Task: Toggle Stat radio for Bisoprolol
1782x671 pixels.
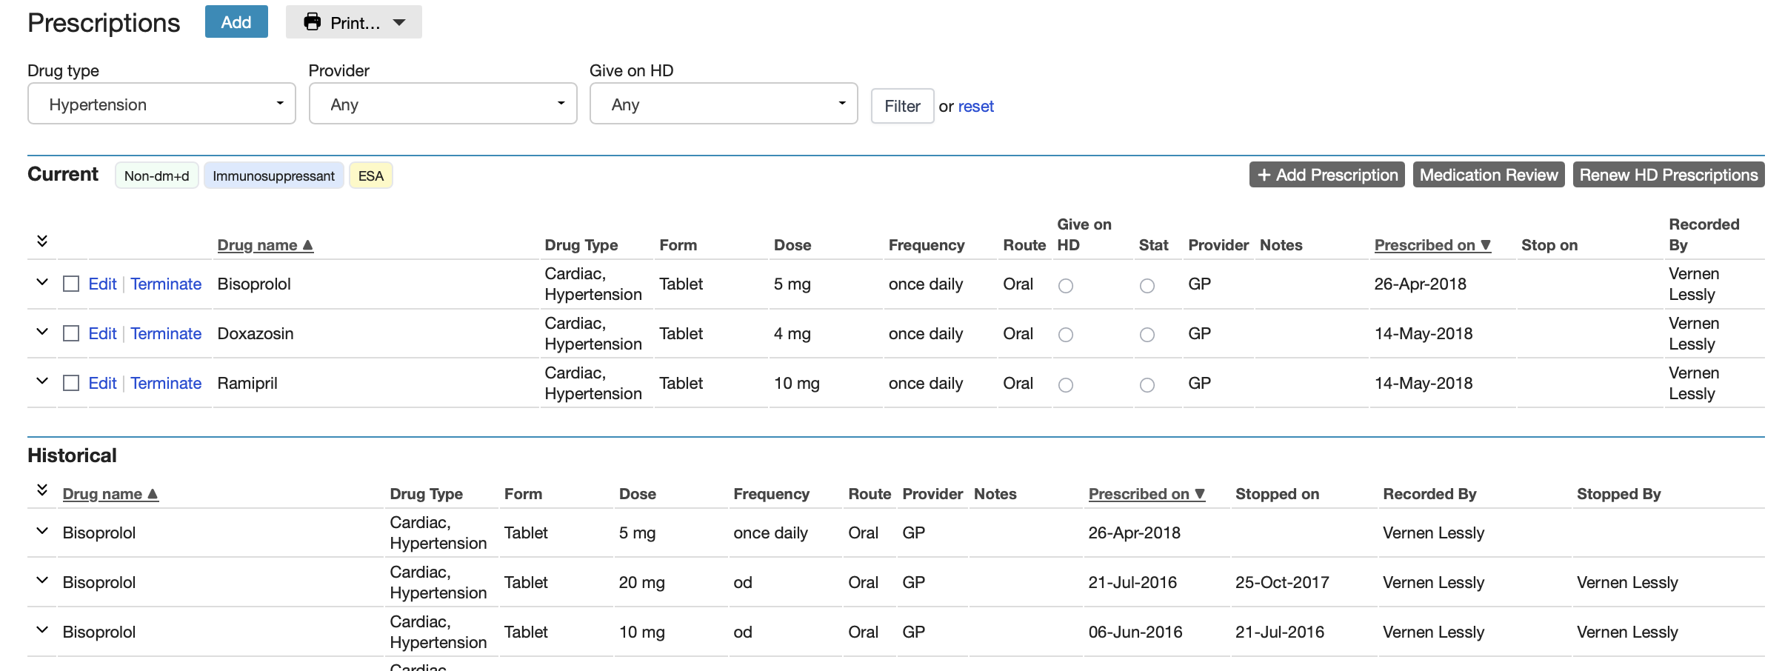Action: pos(1147,286)
